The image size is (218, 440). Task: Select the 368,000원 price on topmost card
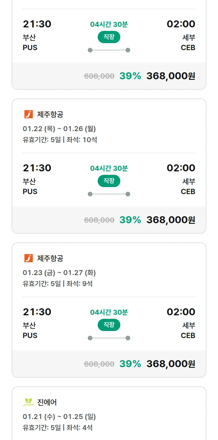[171, 76]
